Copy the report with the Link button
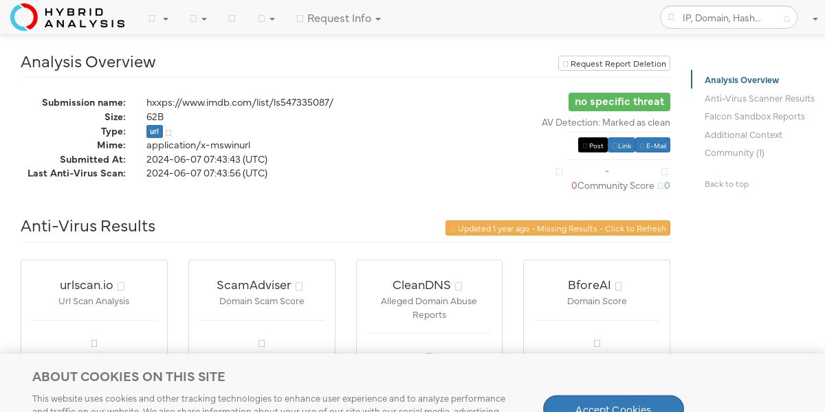825x412 pixels. coord(621,145)
